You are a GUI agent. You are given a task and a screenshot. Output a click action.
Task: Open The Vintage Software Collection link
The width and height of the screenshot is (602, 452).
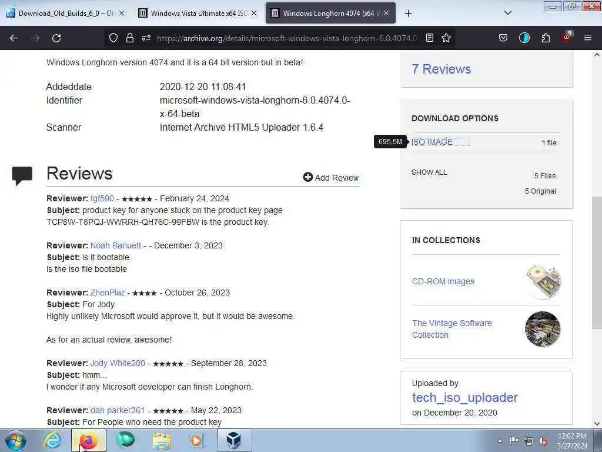pos(452,329)
